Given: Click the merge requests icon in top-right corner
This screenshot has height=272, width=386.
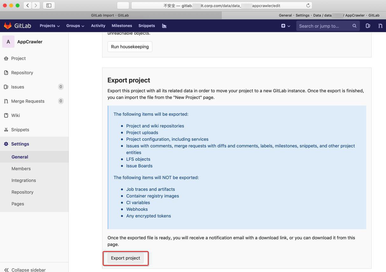Looking at the screenshot, I should (381, 26).
